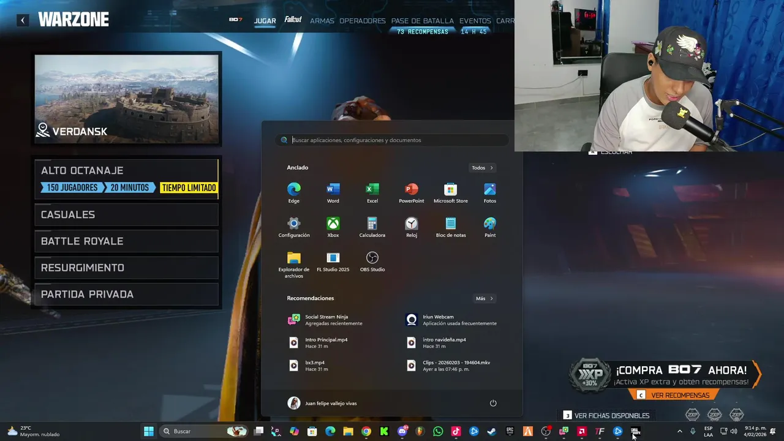The height and width of the screenshot is (441, 784).
Task: Open Juan felipe vallejo vivas account
Action: pos(323,403)
